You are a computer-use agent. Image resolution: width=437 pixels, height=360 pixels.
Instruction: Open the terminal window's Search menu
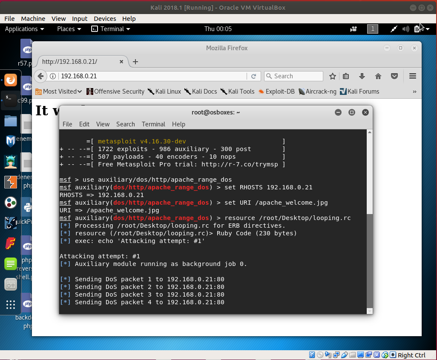[125, 124]
